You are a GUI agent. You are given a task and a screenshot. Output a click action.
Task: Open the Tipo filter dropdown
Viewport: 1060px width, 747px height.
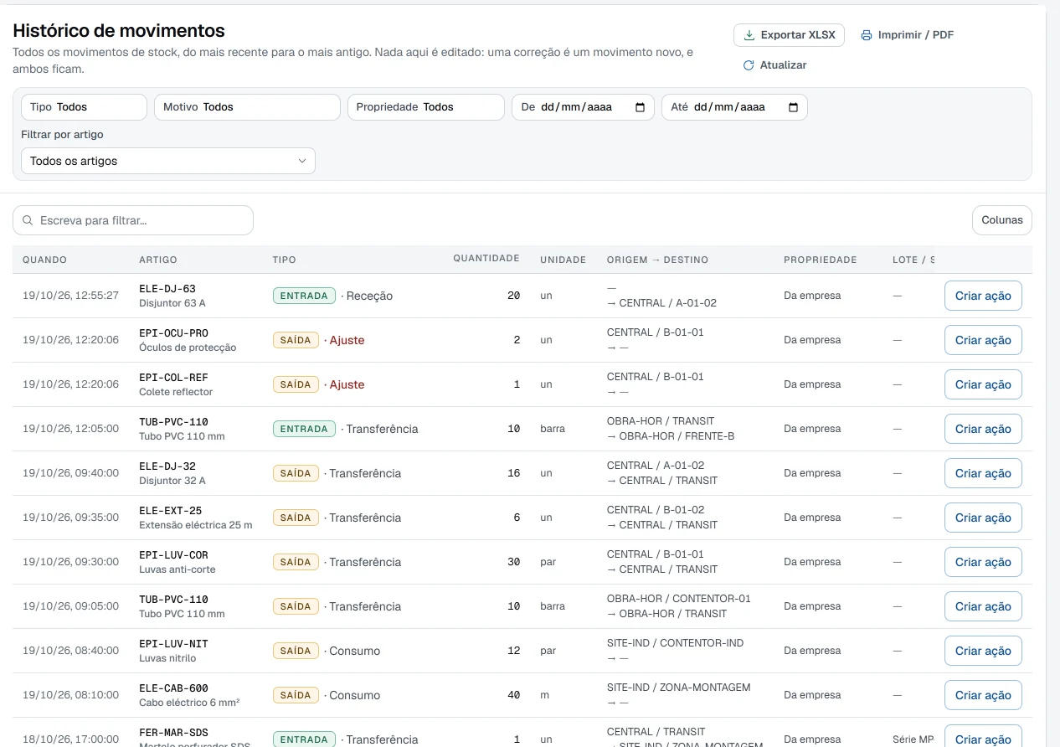(x=84, y=107)
